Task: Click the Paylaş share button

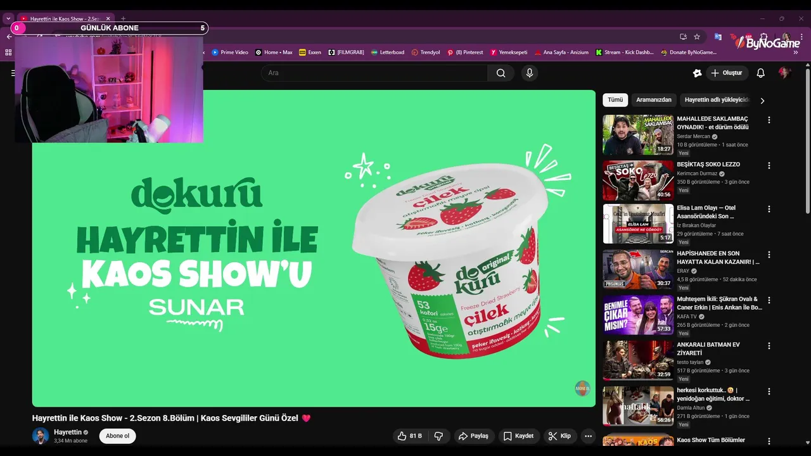Action: click(473, 436)
